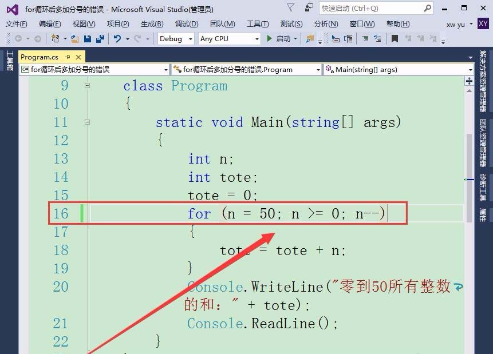Viewport: 493px width, 354px height.
Task: Open the 属性 properties side tab
Action: tap(483, 215)
